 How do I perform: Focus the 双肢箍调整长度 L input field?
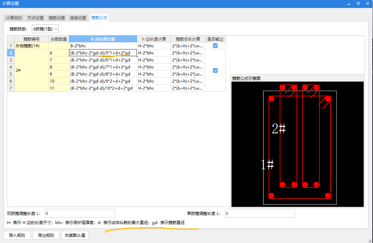tap(80, 213)
